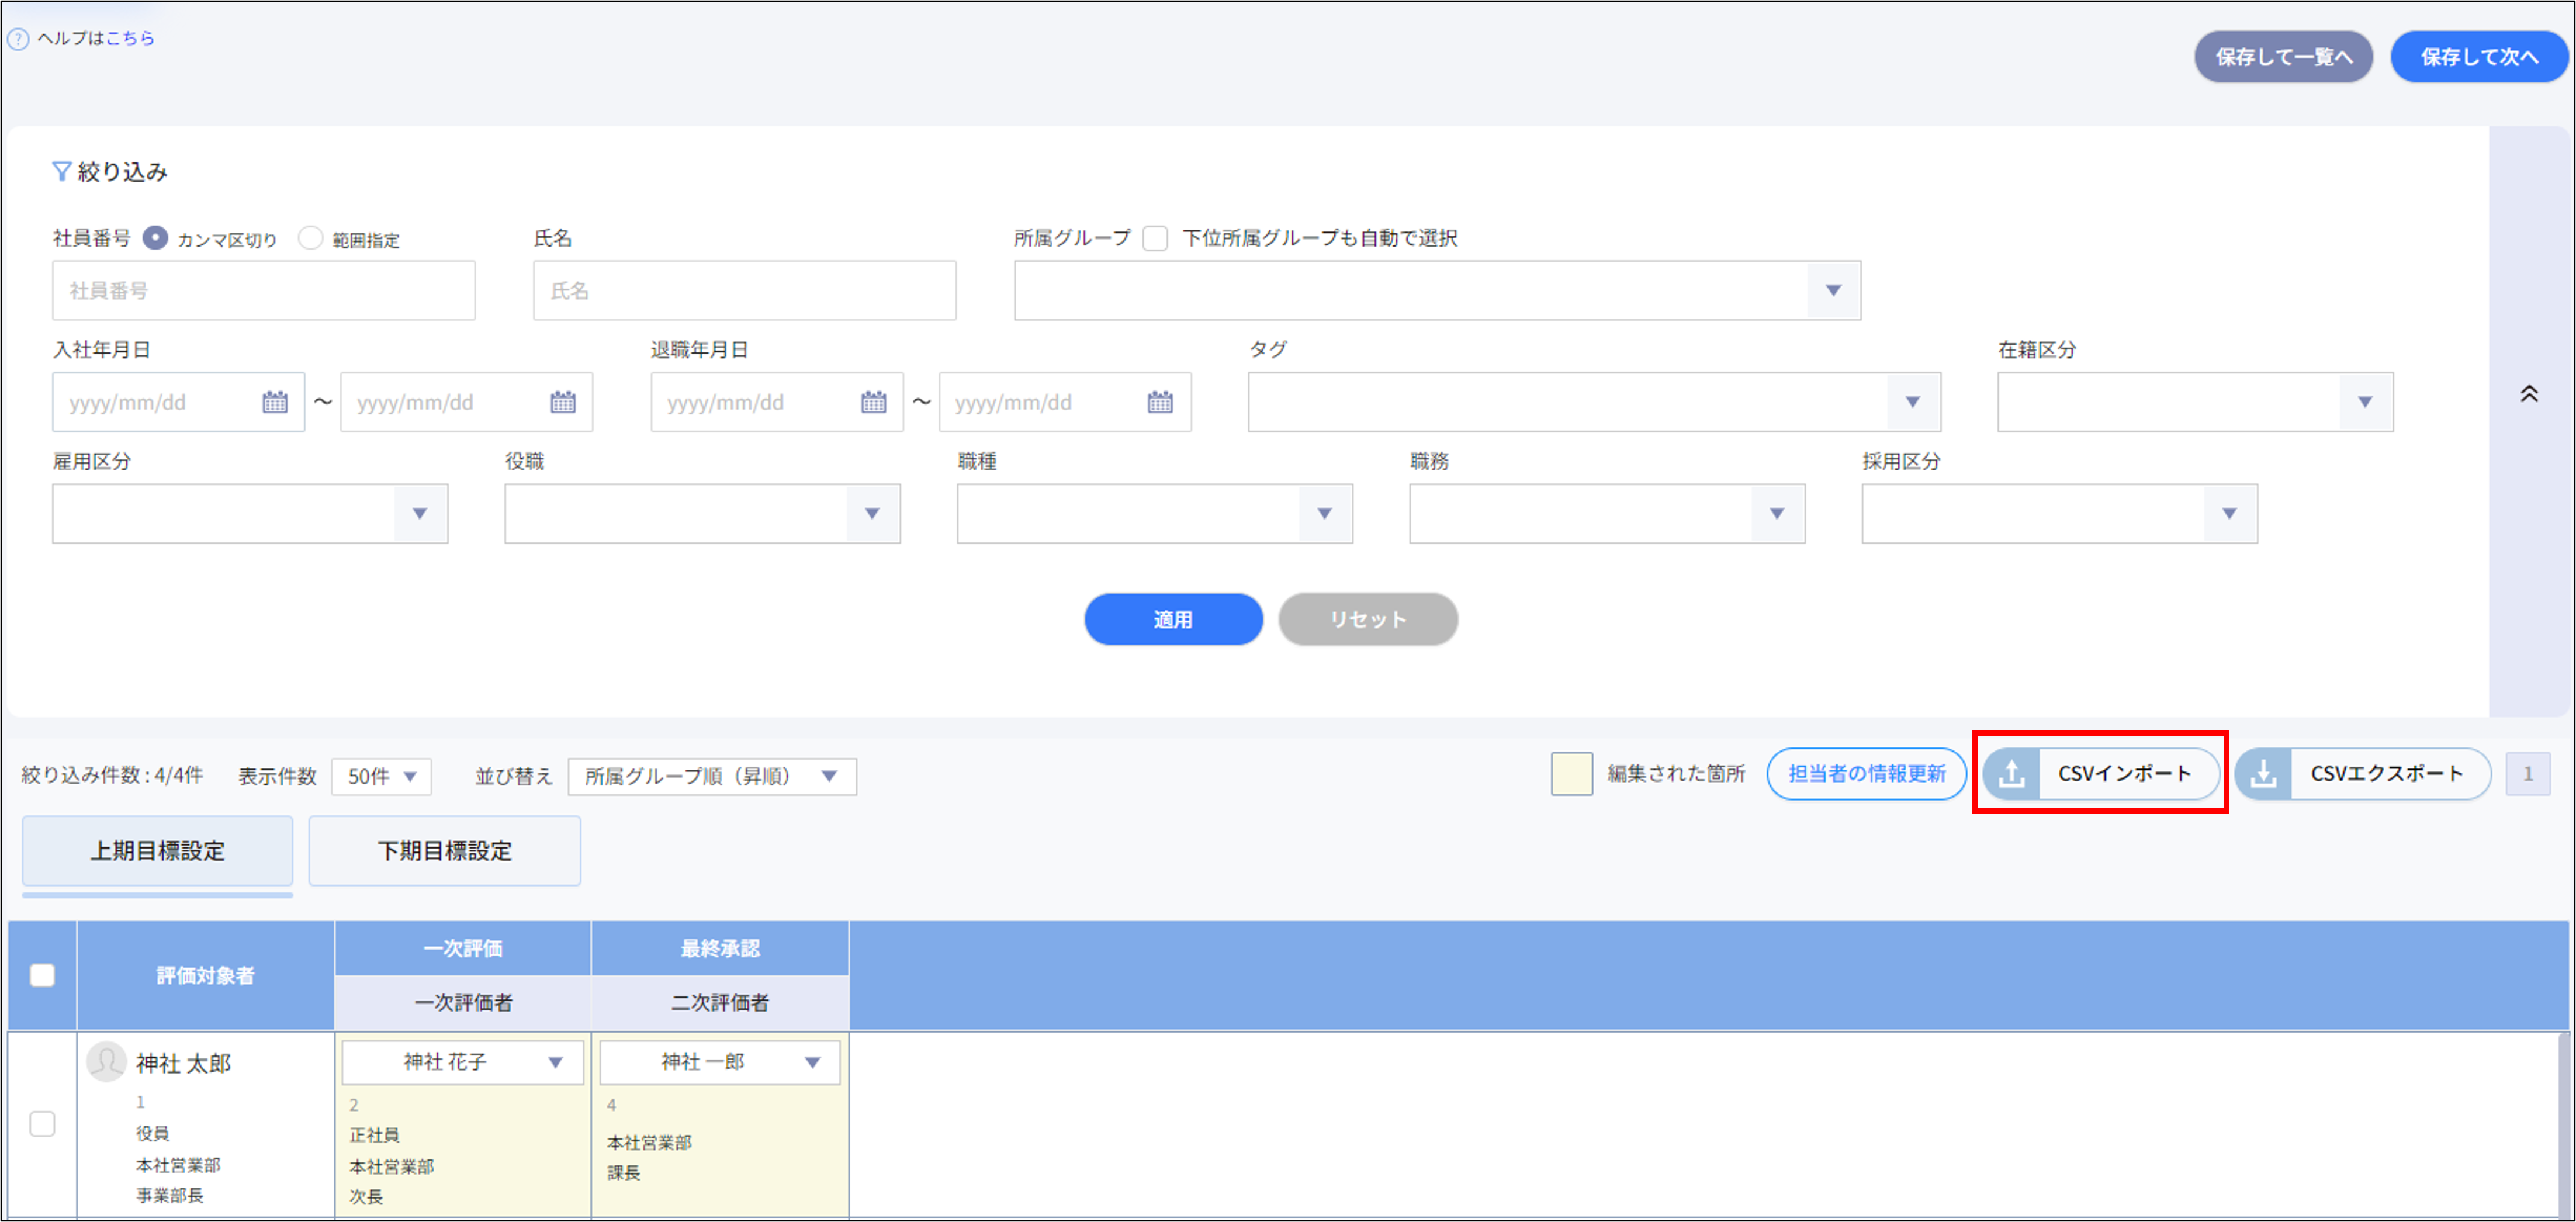
Task: Click the 最終承認 column header
Action: (x=719, y=948)
